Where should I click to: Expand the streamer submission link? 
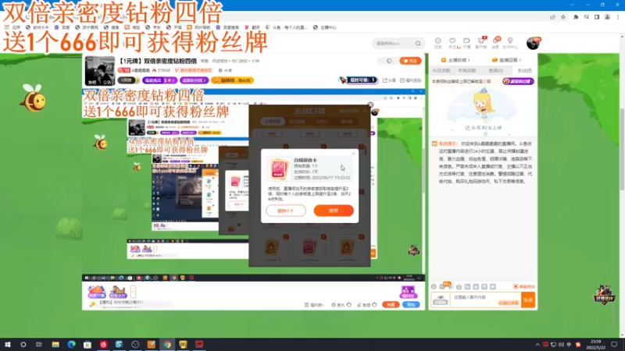coord(455,60)
